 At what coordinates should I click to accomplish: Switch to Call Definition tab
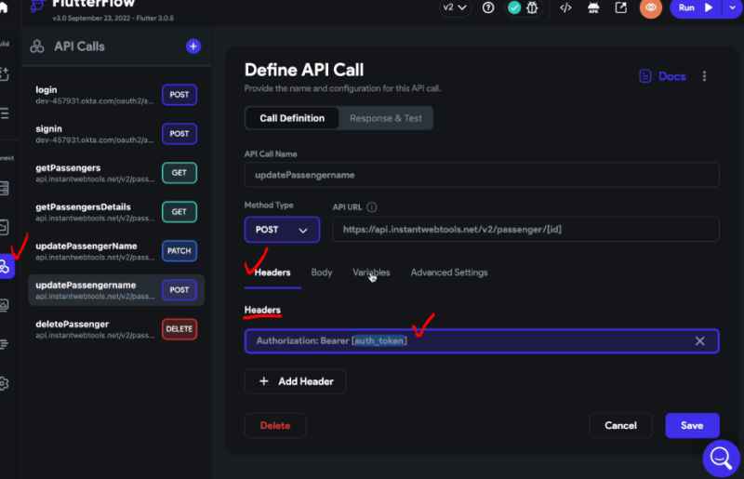coord(292,118)
